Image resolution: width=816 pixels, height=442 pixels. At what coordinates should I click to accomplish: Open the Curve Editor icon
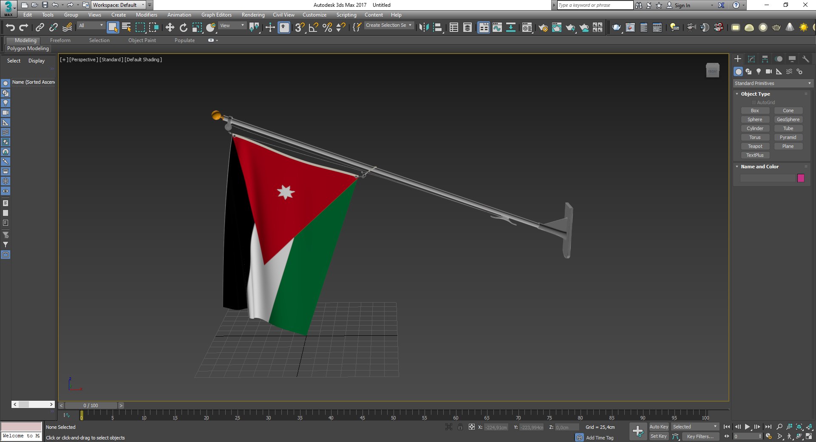click(x=497, y=28)
